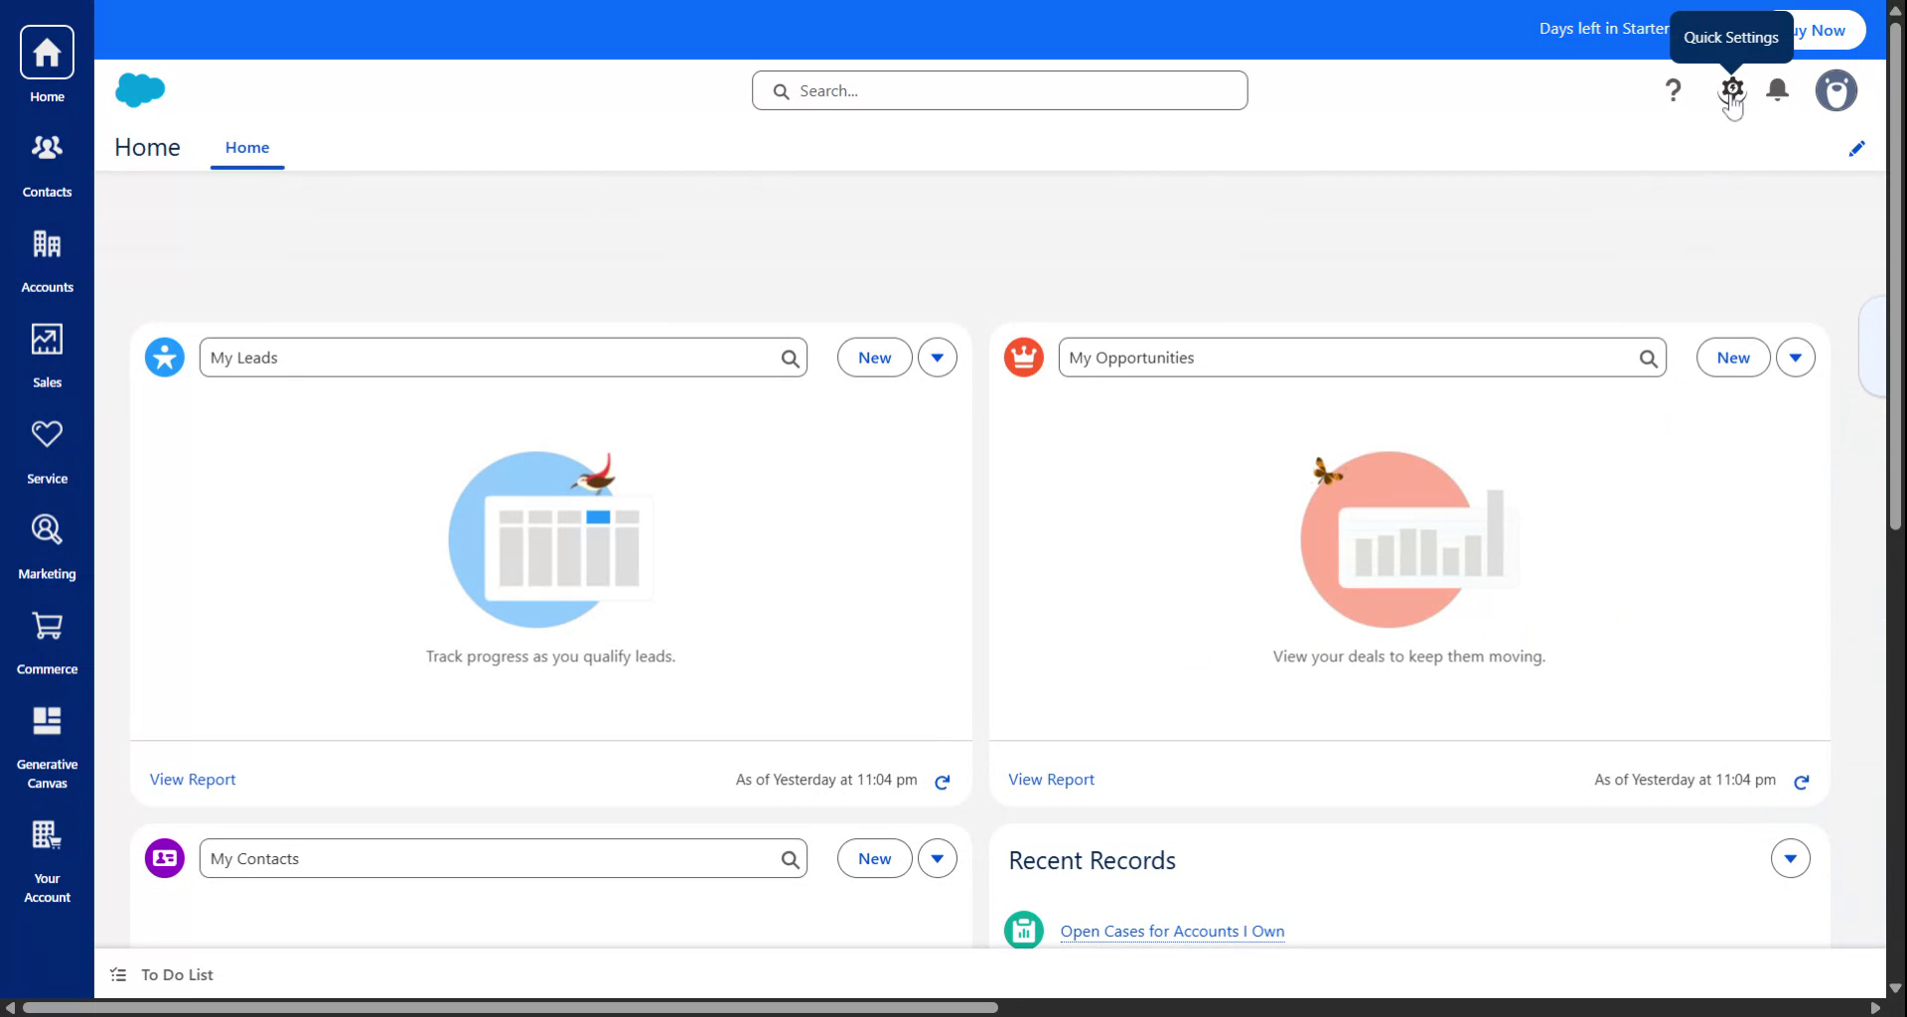
Task: Expand the To Do List bar
Action: (177, 974)
